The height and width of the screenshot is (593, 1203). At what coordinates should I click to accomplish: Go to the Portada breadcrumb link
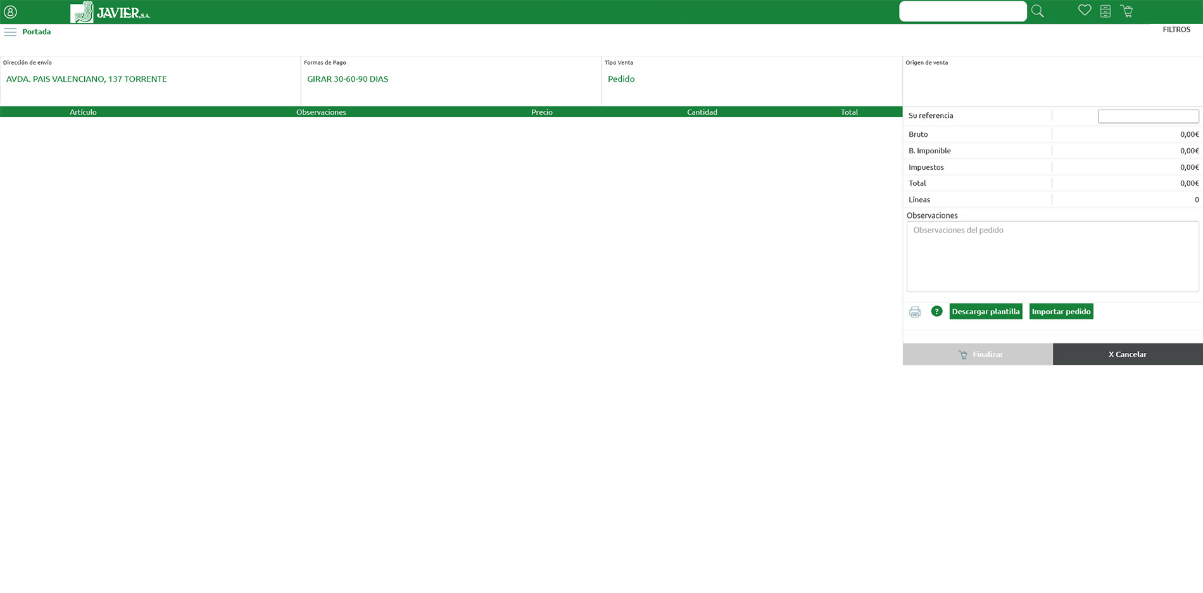pyautogui.click(x=37, y=32)
